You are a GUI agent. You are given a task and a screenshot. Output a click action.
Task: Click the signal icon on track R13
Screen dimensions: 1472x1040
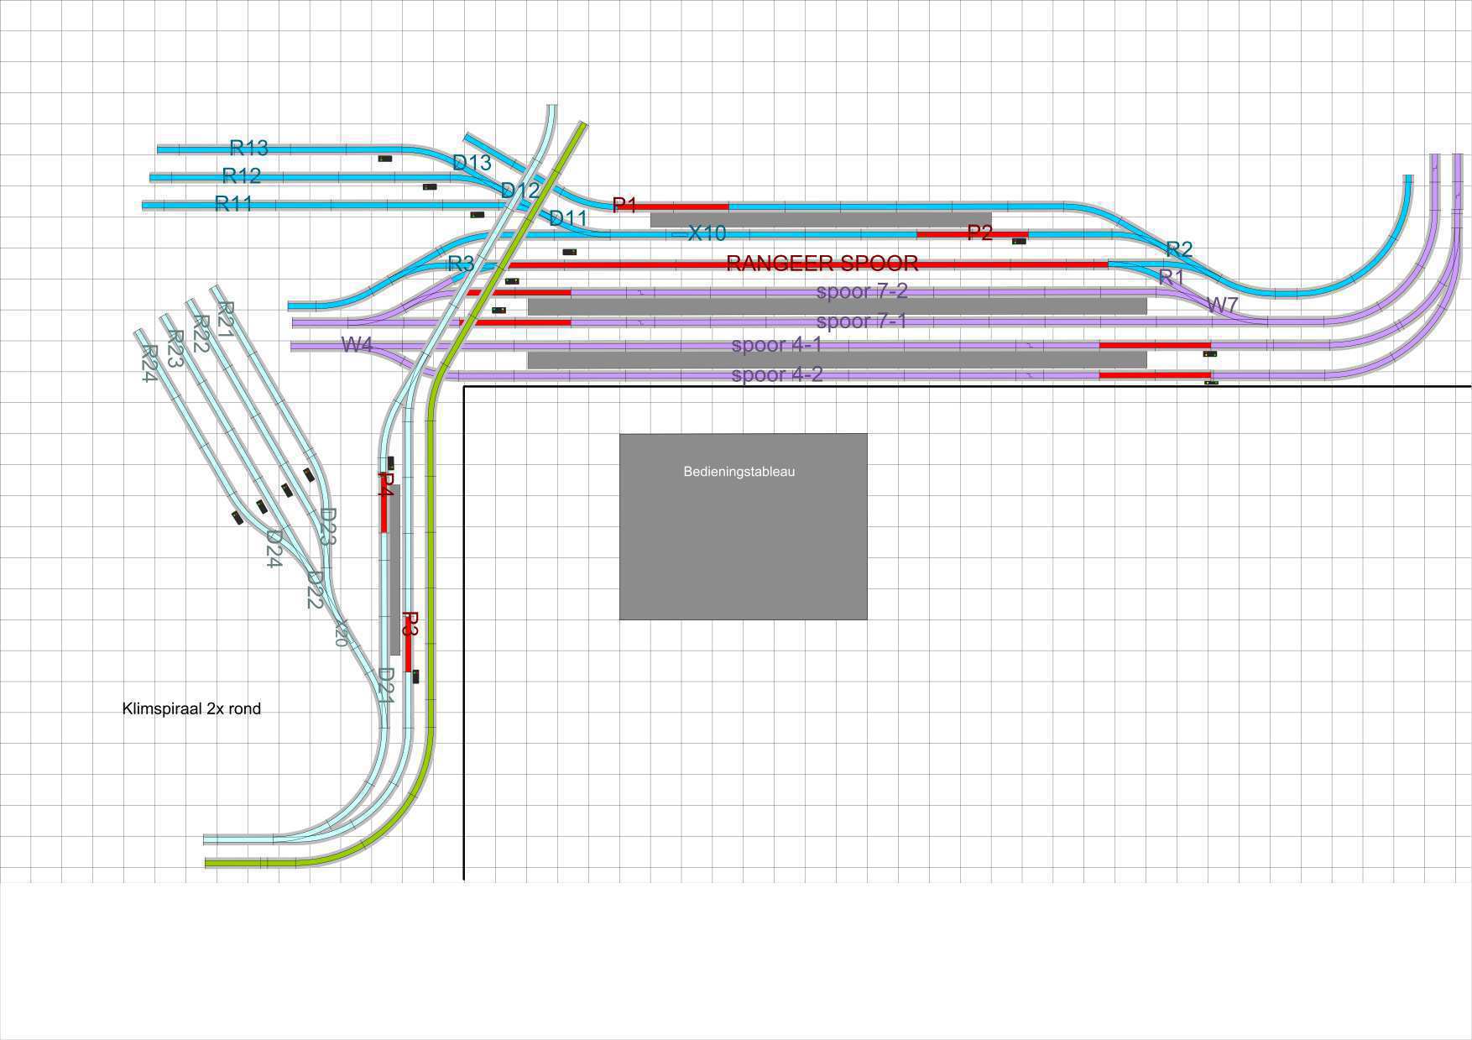[x=385, y=159]
